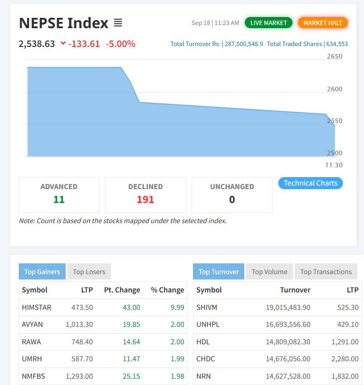Viewport: 364px width, 385px height.
Task: Click the MARKET HALT badge
Action: point(322,23)
